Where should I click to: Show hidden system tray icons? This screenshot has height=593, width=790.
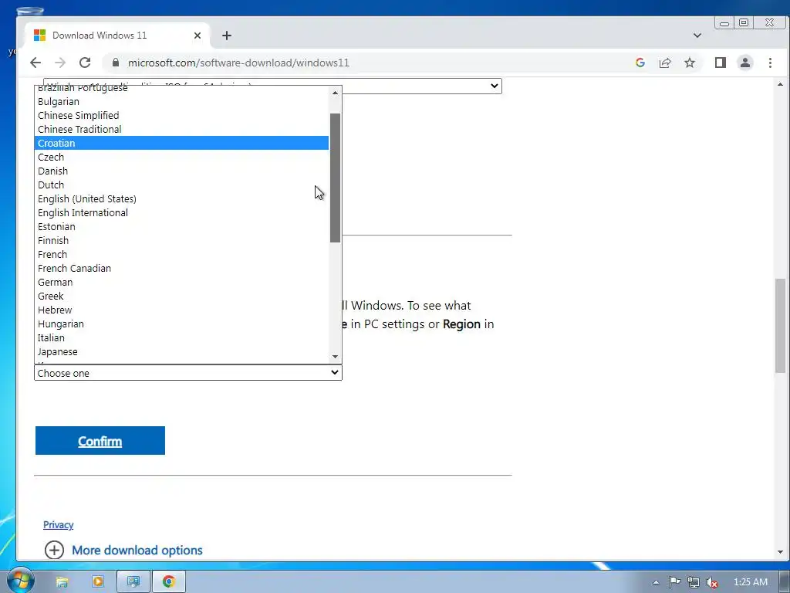tap(656, 582)
